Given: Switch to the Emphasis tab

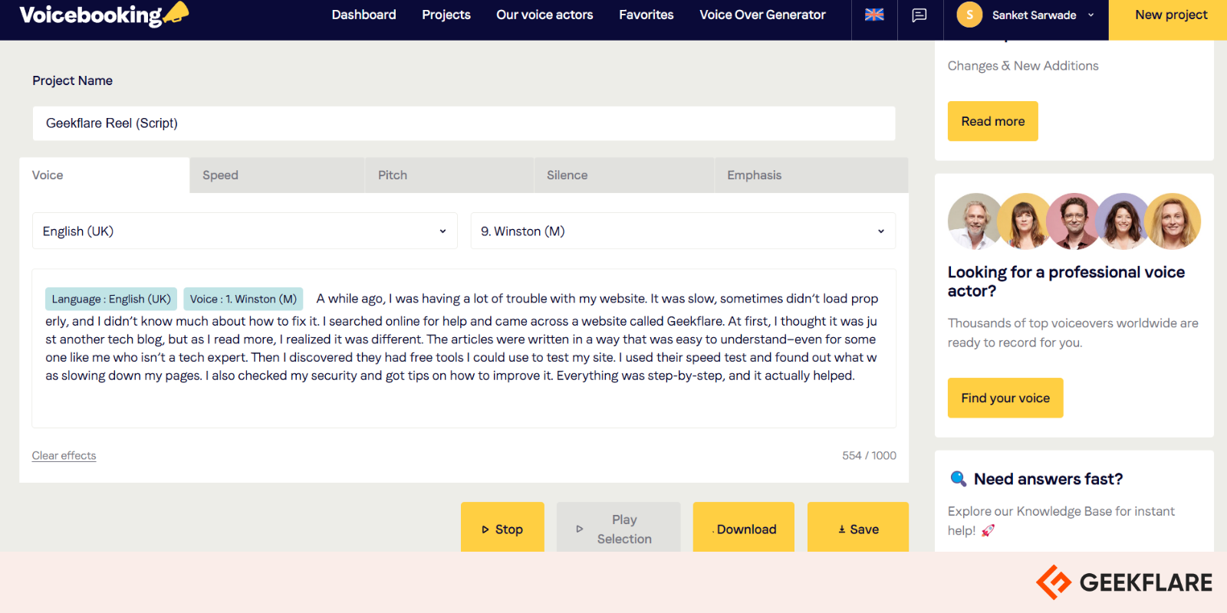Looking at the screenshot, I should coord(811,175).
